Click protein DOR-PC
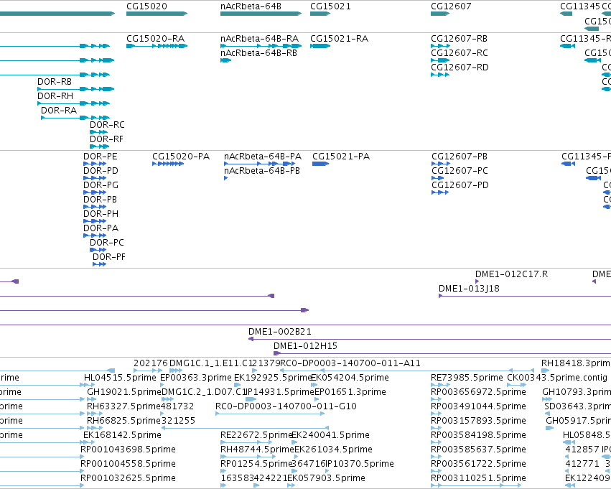Viewport: 611px width, 489px height. tap(98, 250)
